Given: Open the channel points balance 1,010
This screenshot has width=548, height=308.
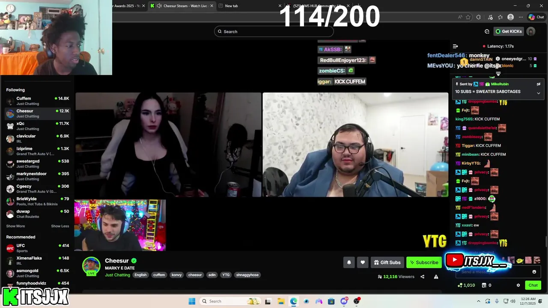Looking at the screenshot, I should 466,285.
